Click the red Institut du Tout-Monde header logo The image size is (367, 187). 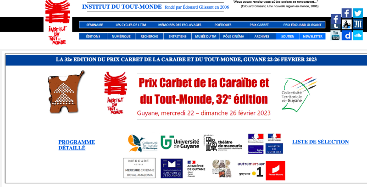tap(58, 22)
